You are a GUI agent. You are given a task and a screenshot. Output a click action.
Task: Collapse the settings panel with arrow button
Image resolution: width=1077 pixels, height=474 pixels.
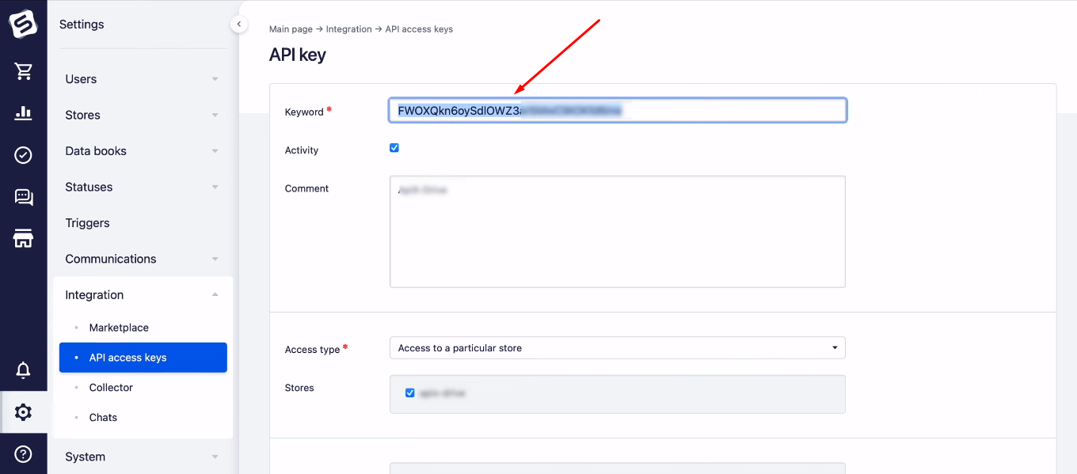pyautogui.click(x=238, y=25)
